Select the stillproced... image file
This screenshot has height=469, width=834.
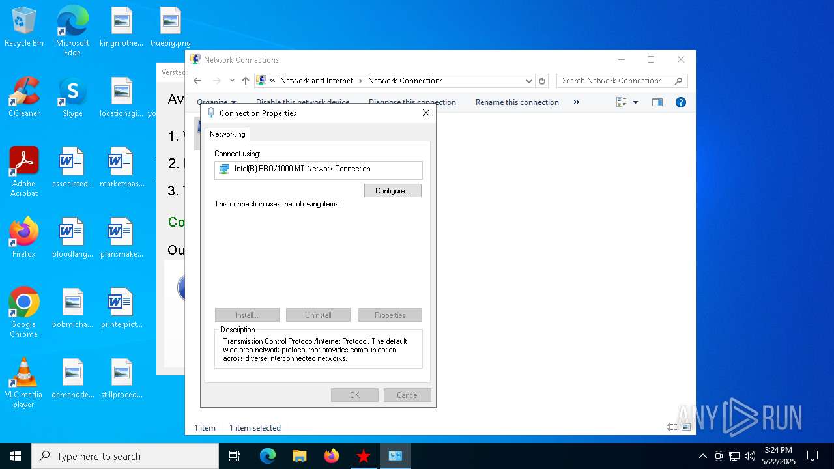pyautogui.click(x=121, y=379)
